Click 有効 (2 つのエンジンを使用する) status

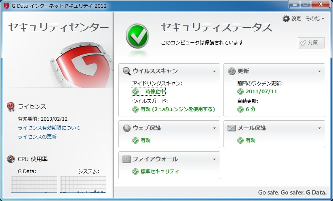point(177,109)
